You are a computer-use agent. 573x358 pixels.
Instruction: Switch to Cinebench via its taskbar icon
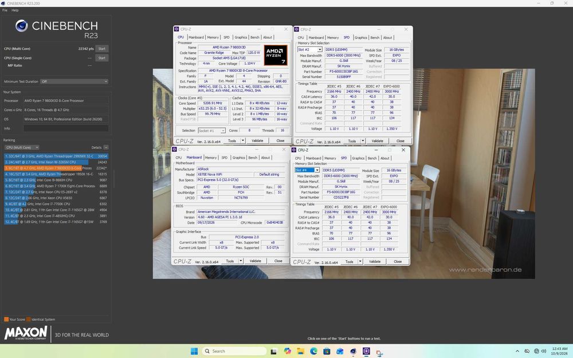pos(353,351)
